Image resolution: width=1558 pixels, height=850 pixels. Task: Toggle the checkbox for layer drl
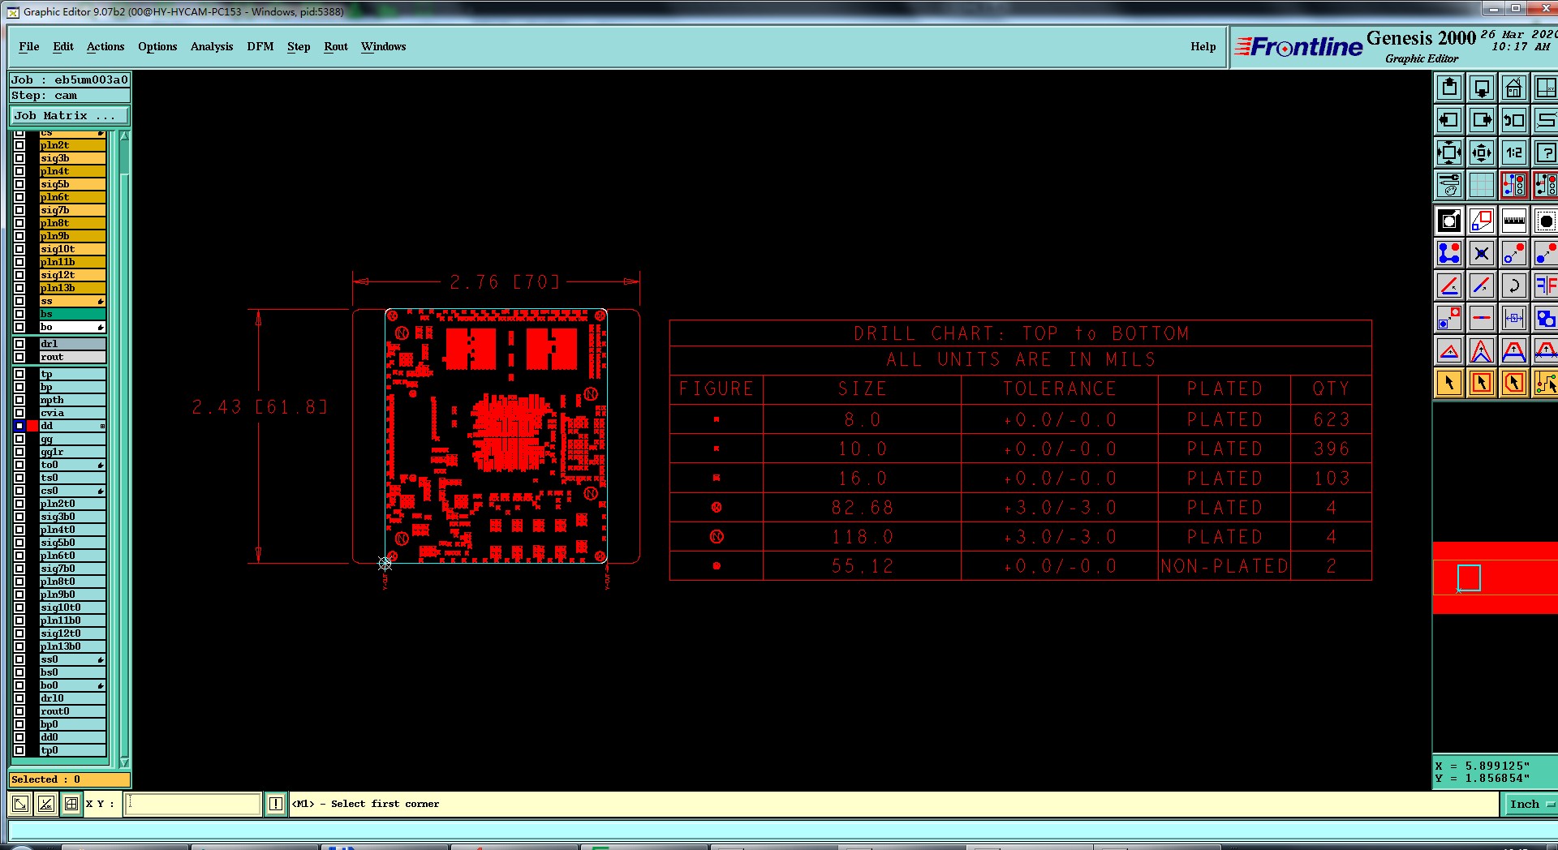19,344
